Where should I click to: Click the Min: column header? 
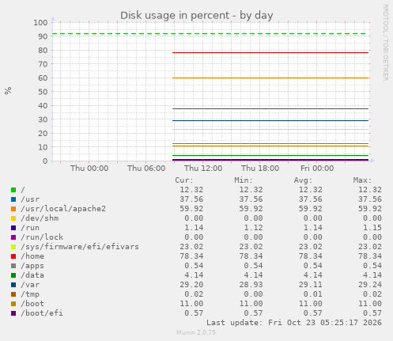tap(244, 180)
